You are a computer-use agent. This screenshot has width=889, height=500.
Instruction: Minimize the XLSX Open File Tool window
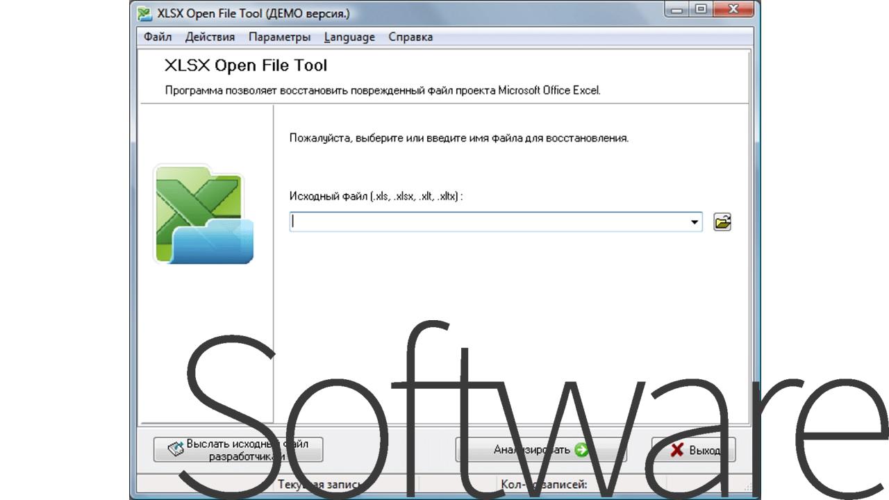tap(677, 8)
